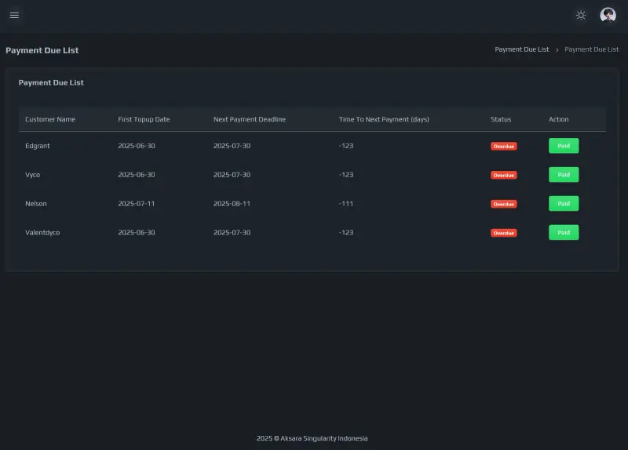The height and width of the screenshot is (450, 628).
Task: Click Nelson's deadline 2025-08-11
Action: (x=232, y=204)
